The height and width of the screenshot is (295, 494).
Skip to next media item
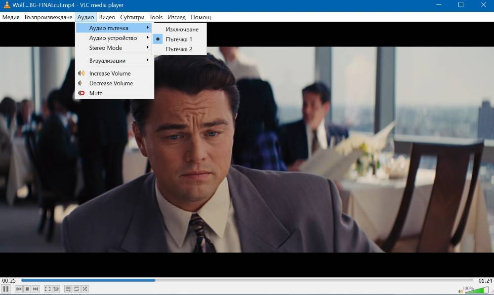pos(35,289)
